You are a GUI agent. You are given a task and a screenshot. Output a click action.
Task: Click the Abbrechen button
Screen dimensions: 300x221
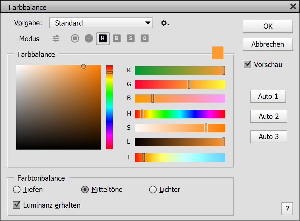pyautogui.click(x=268, y=44)
